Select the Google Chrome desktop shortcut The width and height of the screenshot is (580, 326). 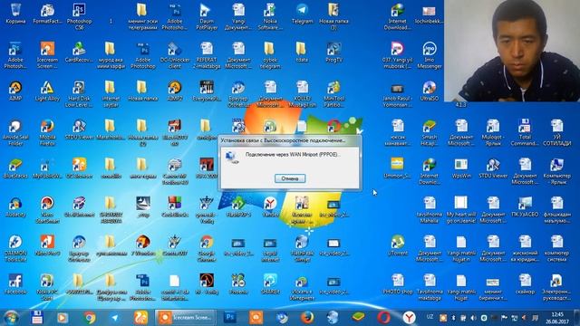pos(207,249)
